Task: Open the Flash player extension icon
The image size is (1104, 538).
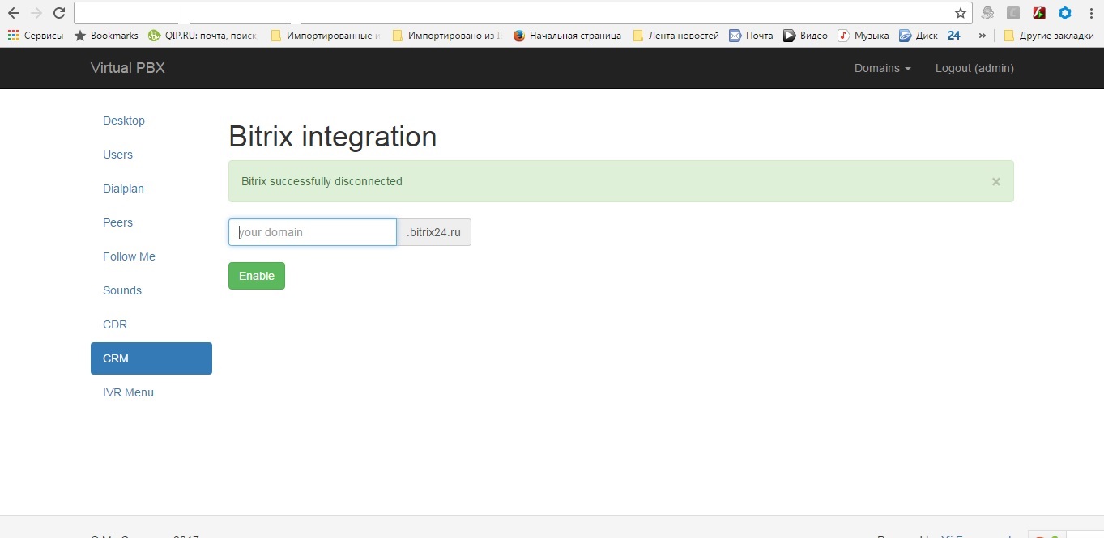Action: (x=1039, y=13)
